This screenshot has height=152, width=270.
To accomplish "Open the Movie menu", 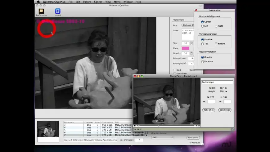I will (x=117, y=2).
